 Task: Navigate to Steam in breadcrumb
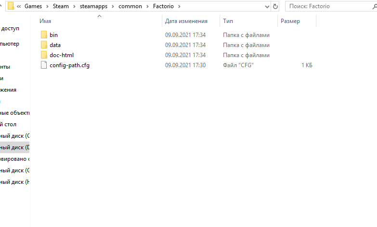tap(61, 6)
